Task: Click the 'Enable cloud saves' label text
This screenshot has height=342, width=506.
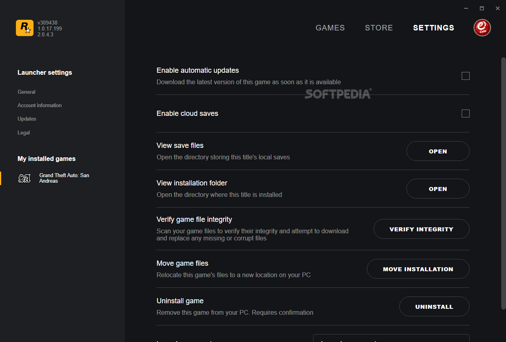Action: pos(187,113)
